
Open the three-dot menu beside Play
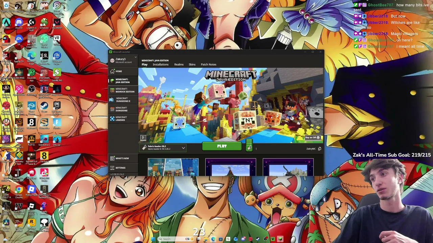coord(256,148)
